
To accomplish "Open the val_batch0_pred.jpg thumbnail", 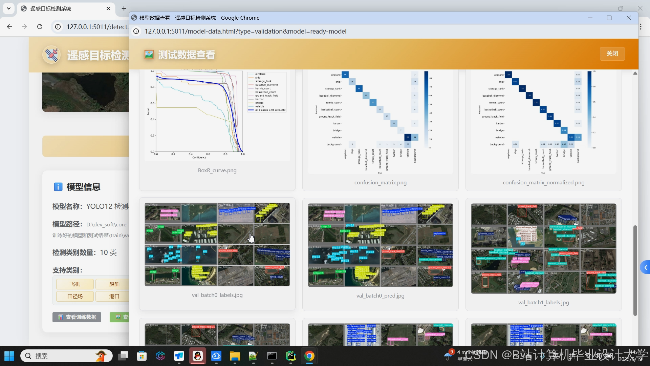I will pyautogui.click(x=380, y=245).
